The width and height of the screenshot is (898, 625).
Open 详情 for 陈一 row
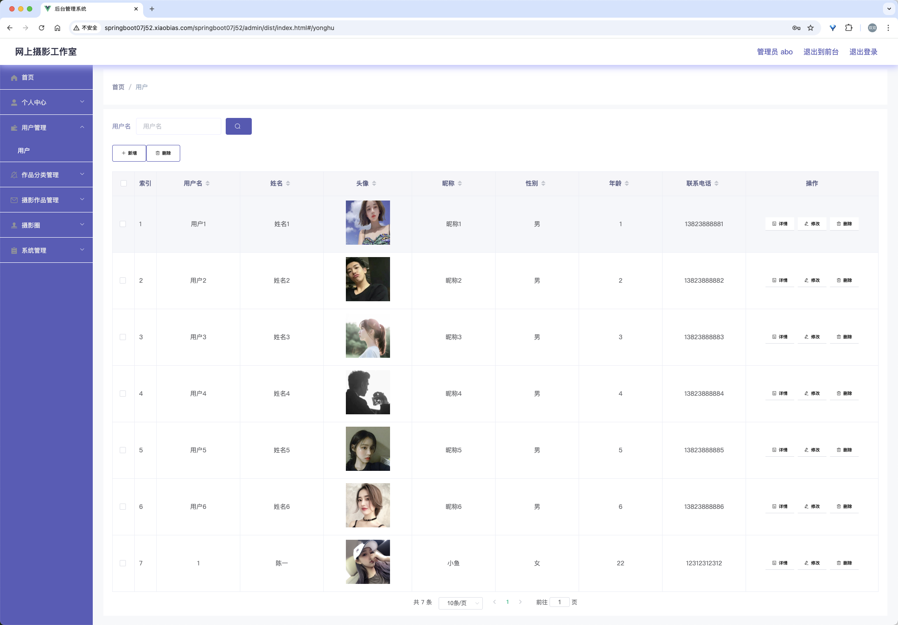pos(780,563)
